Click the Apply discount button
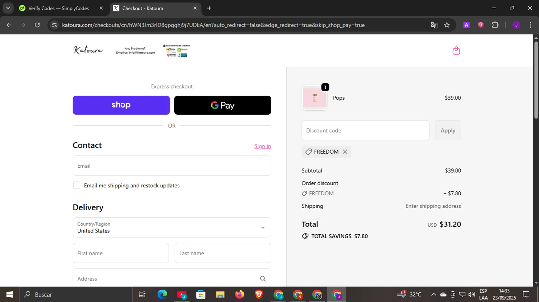539x302 pixels. pos(448,130)
